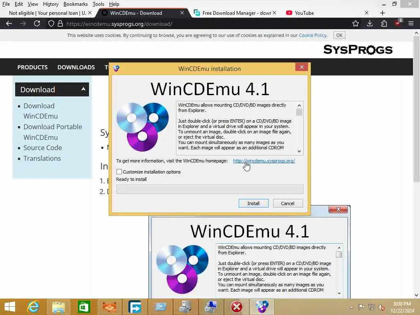
Task: Open the Firefox hamburger application menu
Action: [x=411, y=23]
